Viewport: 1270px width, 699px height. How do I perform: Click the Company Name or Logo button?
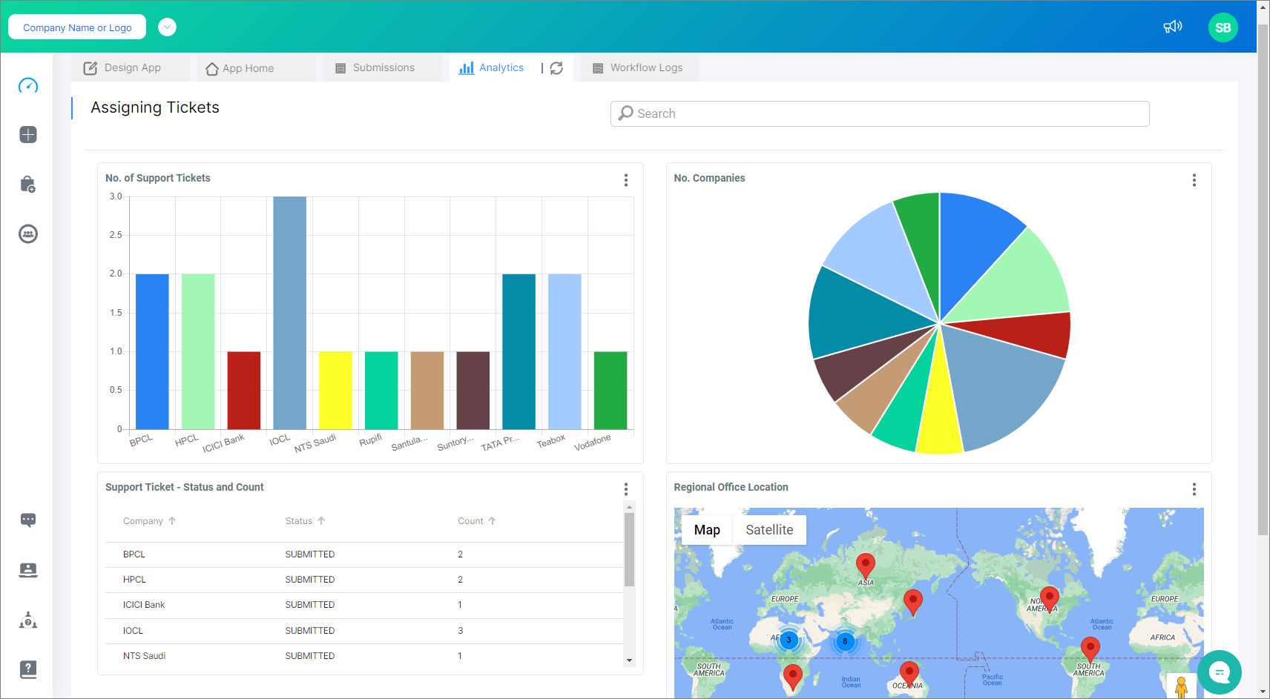[77, 27]
